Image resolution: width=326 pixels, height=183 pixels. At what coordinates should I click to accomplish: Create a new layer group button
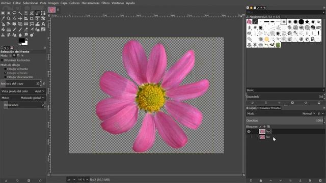(x=261, y=181)
